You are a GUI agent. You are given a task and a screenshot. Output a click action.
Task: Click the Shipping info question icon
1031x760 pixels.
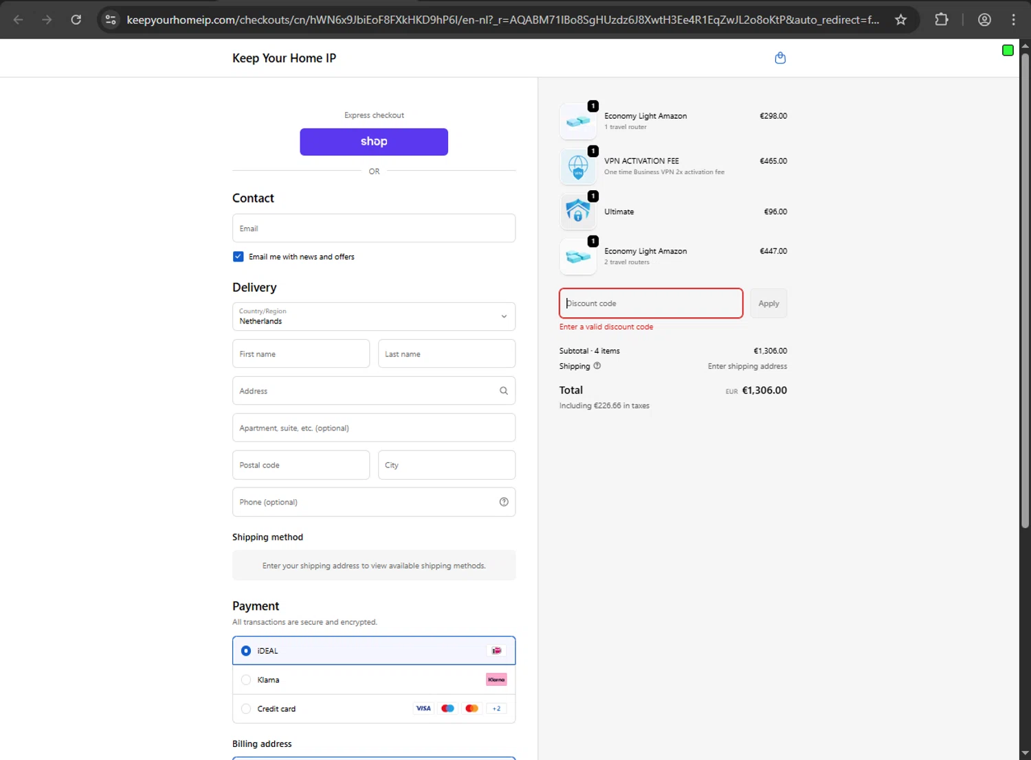click(x=597, y=366)
